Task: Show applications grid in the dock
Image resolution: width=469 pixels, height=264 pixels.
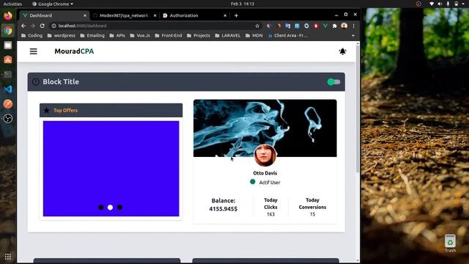Action: click(8, 257)
